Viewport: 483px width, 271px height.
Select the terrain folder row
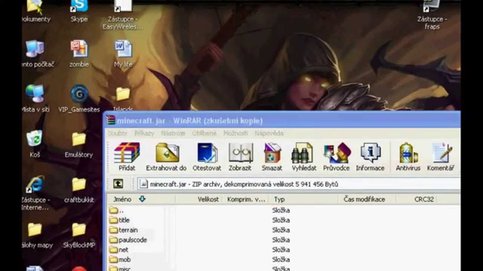[284, 230]
